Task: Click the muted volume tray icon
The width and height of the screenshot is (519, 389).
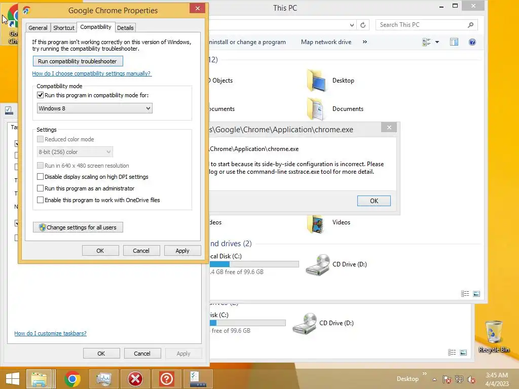Action: 471,379
